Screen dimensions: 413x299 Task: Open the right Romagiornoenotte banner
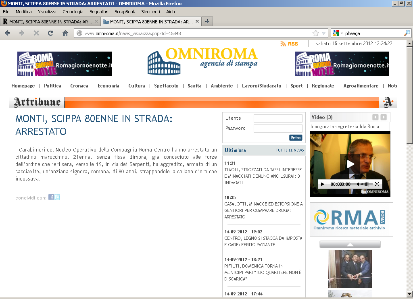coord(342,64)
